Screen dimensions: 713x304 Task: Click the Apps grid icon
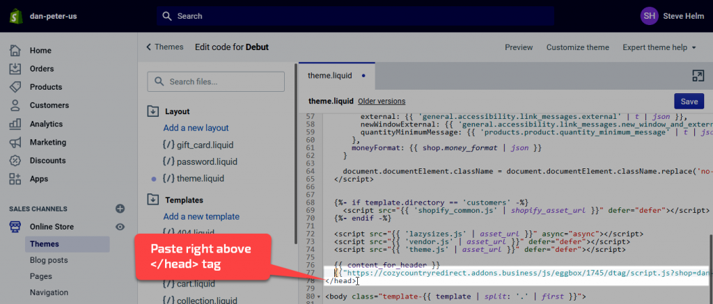pos(15,179)
